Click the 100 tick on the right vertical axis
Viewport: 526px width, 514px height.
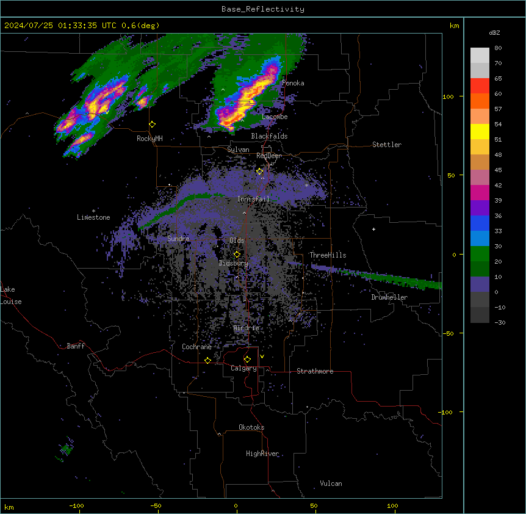[x=448, y=96]
